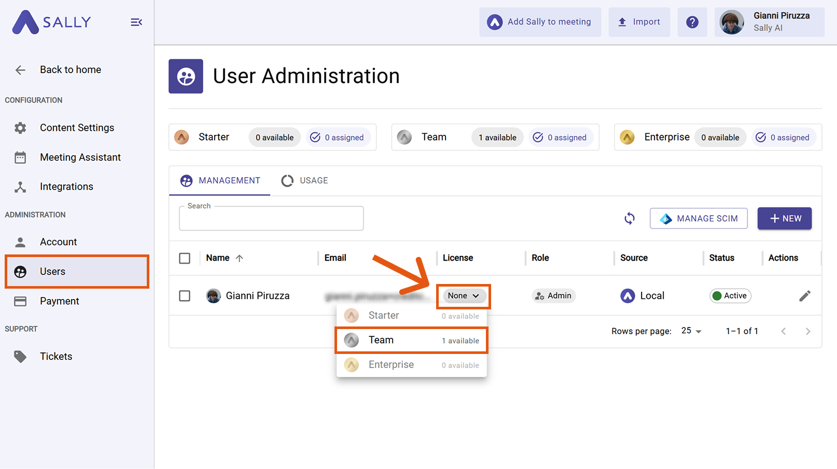Check the select-all checkbox in the table header
The width and height of the screenshot is (837, 469).
point(185,258)
